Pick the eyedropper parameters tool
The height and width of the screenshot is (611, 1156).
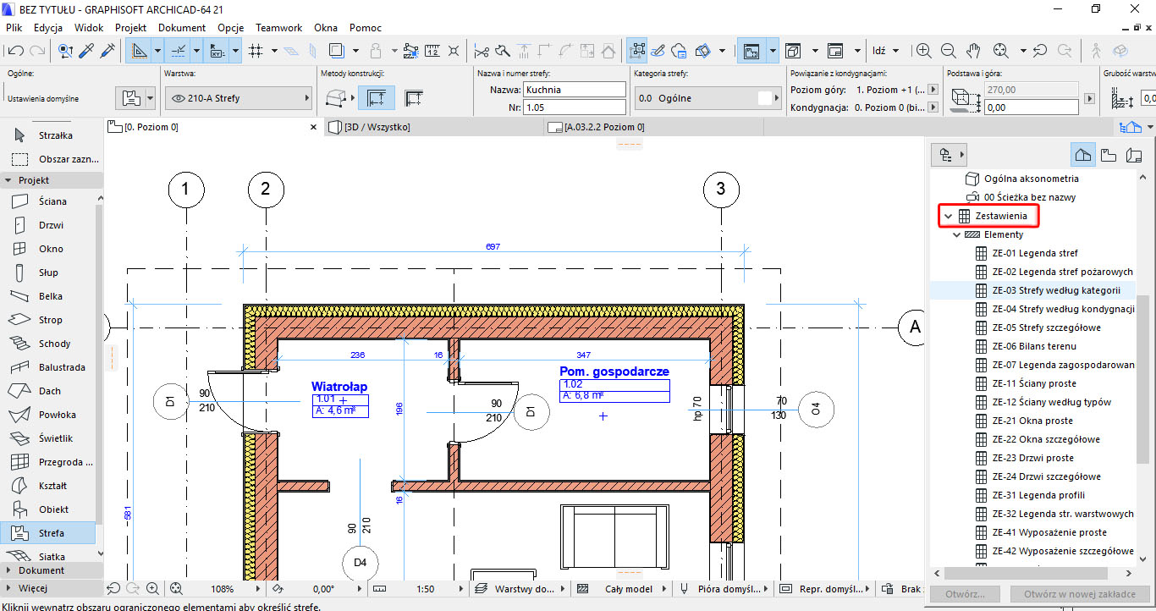pos(86,51)
